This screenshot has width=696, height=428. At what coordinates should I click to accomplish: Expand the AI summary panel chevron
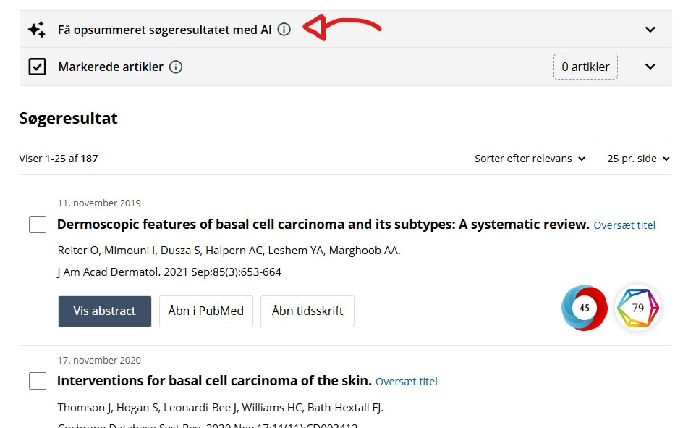[x=650, y=30]
